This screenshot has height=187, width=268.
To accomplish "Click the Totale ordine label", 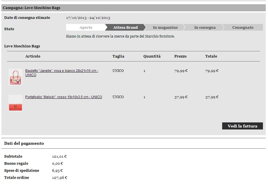I will tap(17, 178).
